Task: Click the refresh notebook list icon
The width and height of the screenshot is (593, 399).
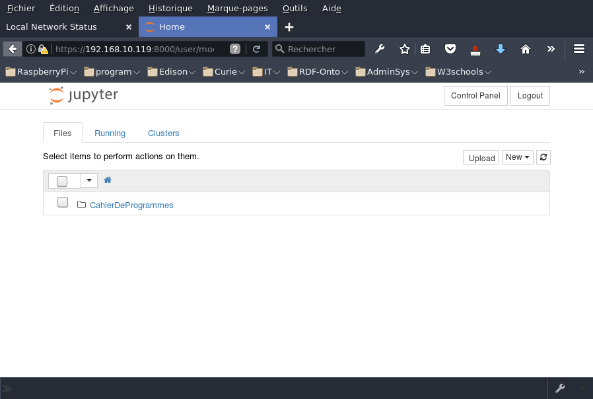Action: click(x=543, y=157)
